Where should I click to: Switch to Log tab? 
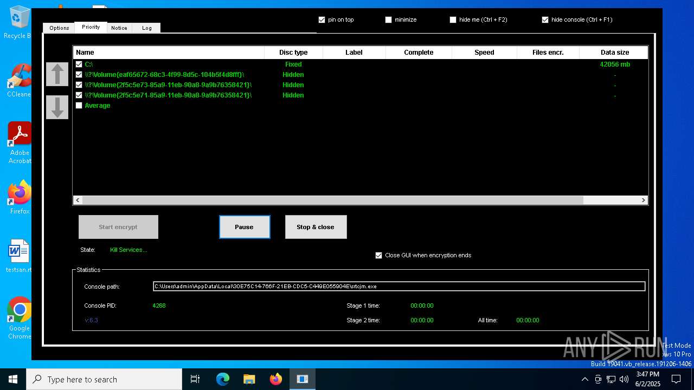tap(147, 28)
